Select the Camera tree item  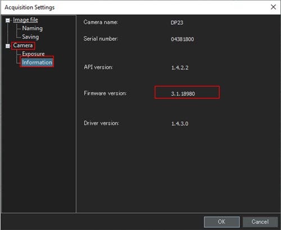(x=23, y=45)
